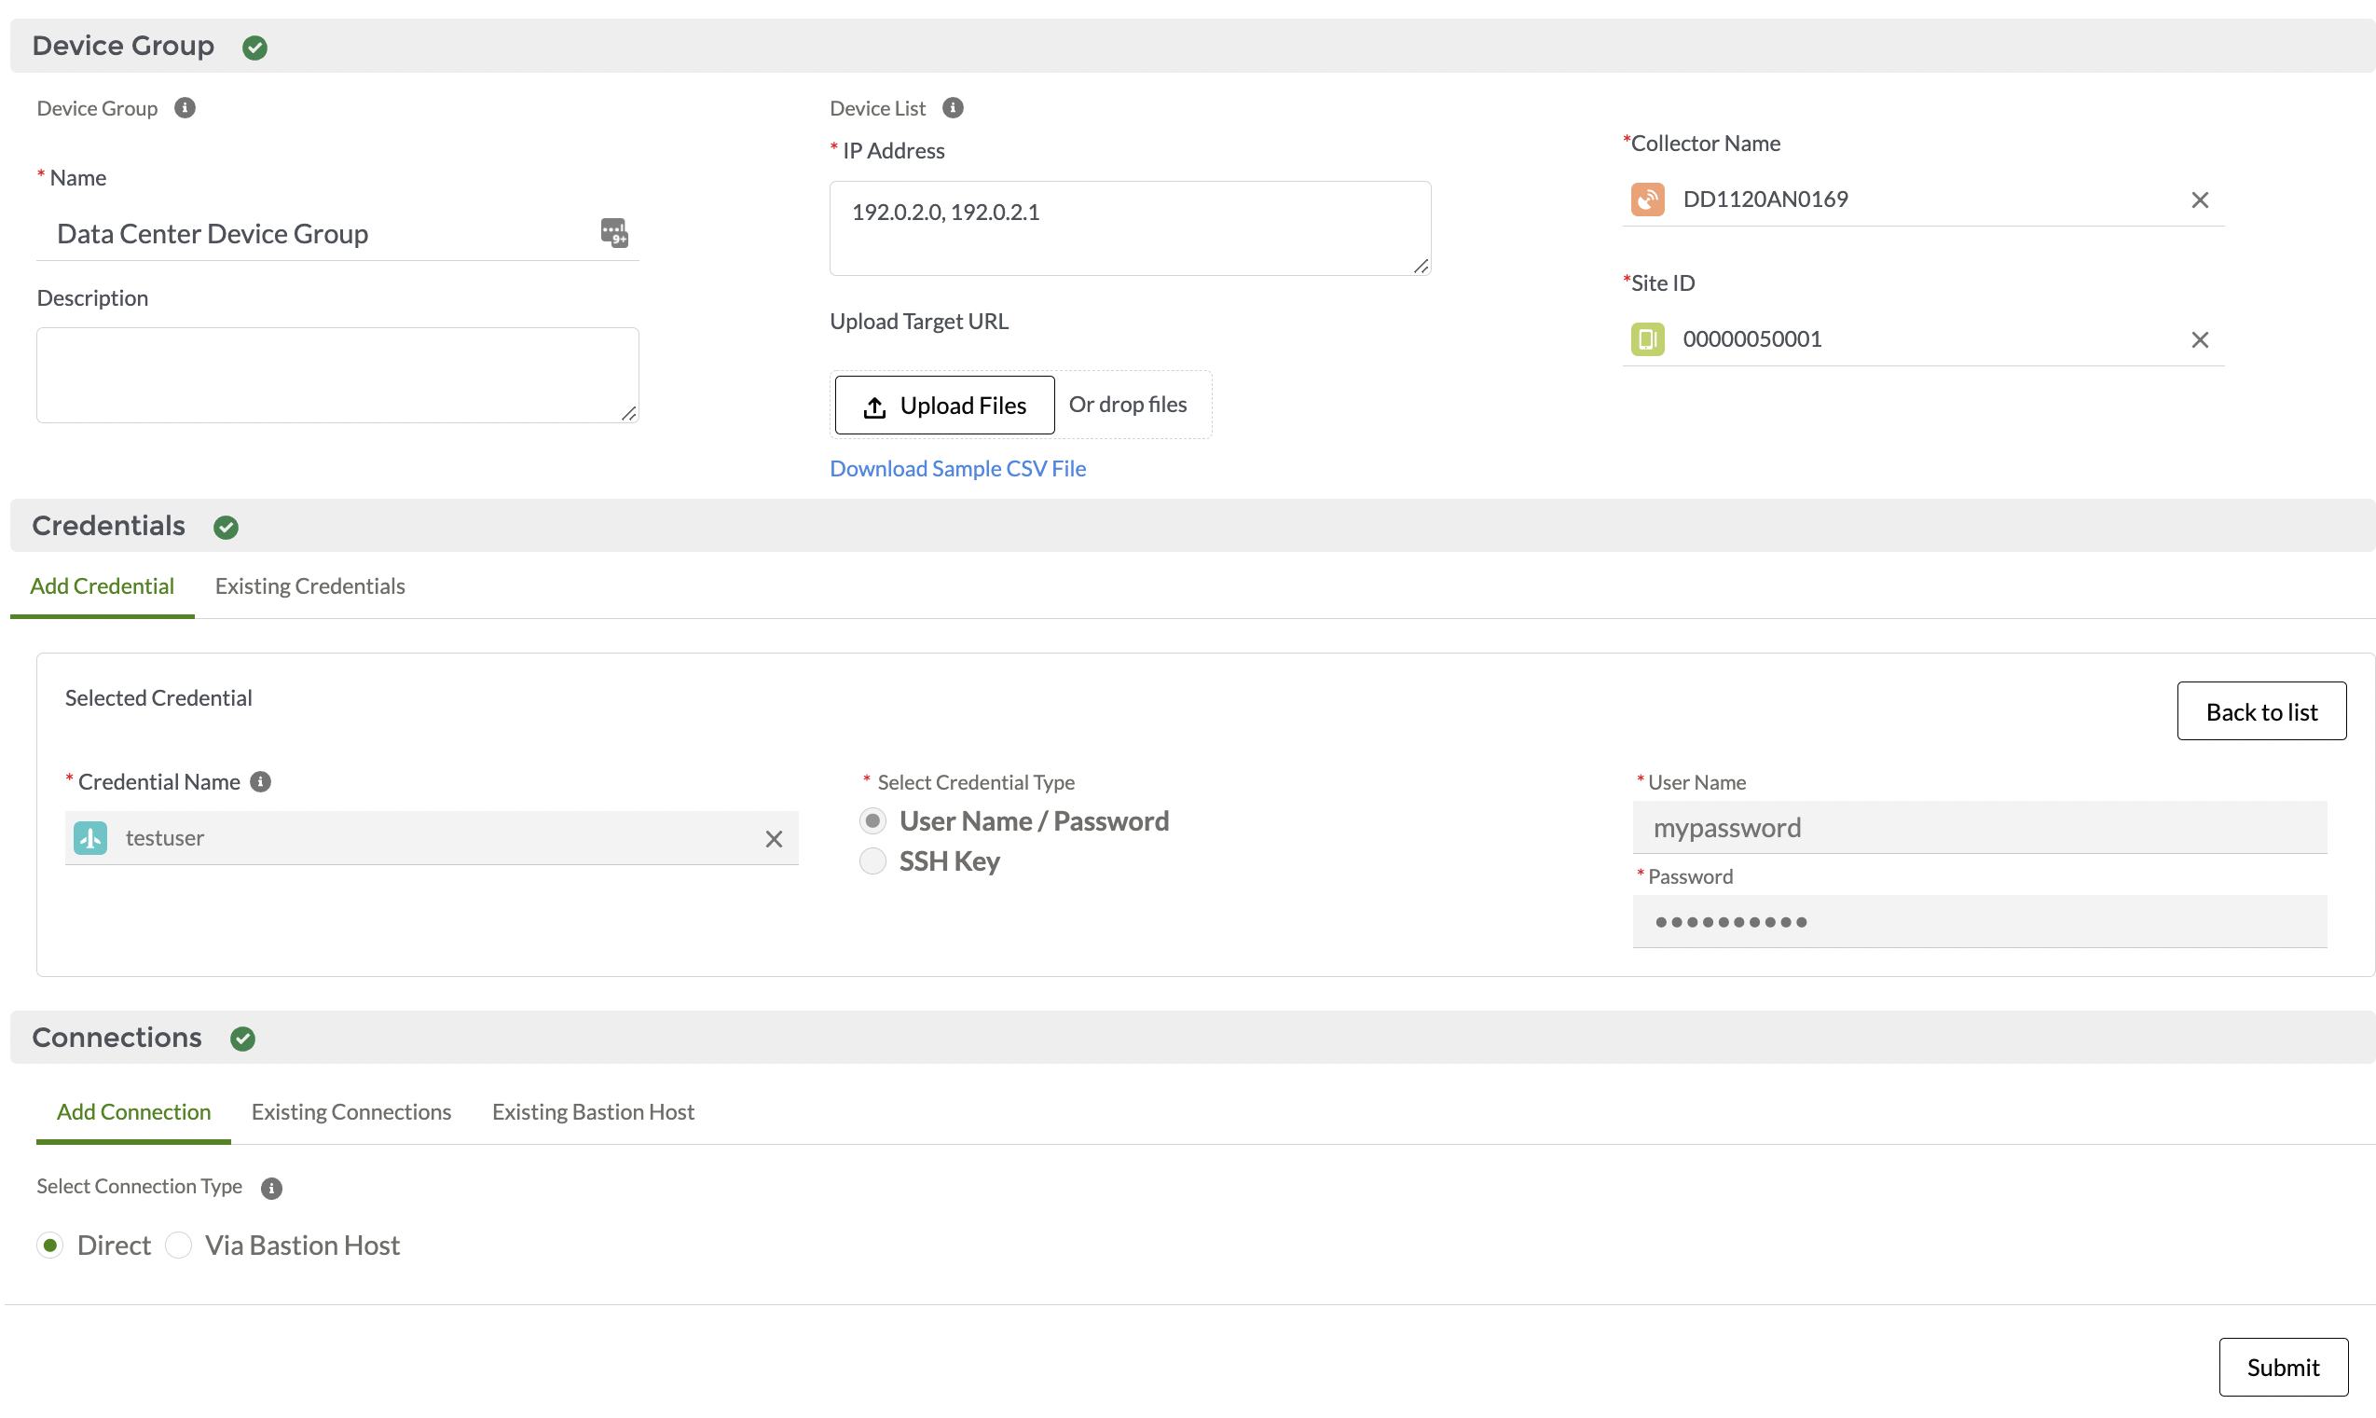Click the Download Sample CSV File link
Viewport: 2376px width, 1418px height.
pyautogui.click(x=957, y=468)
